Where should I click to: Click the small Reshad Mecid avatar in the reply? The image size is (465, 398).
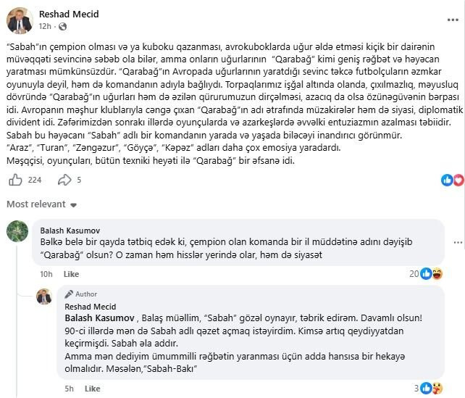[45, 297]
